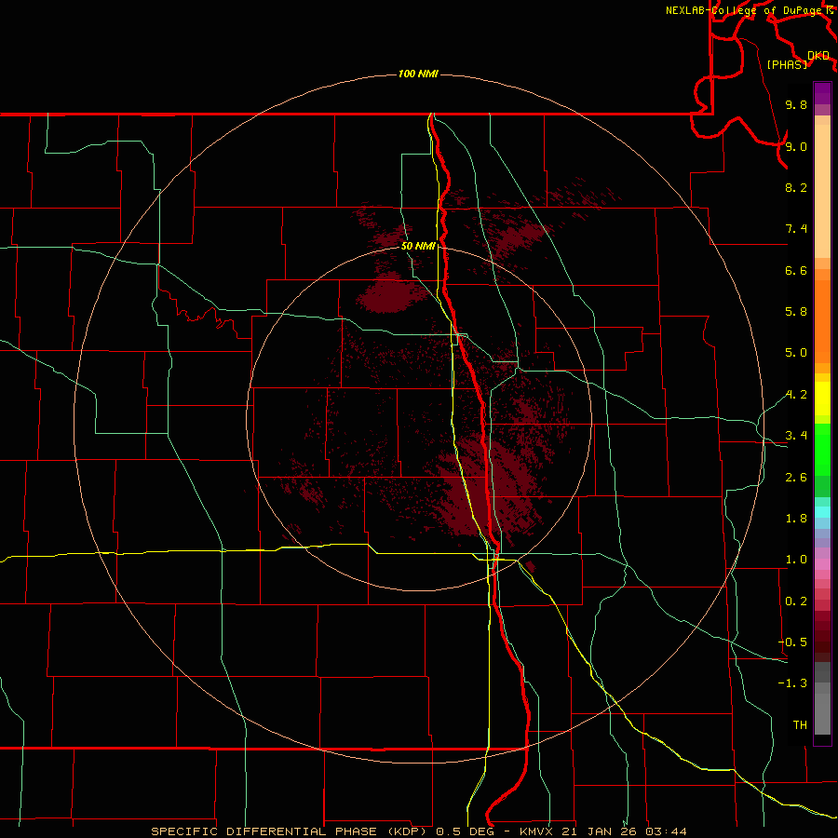Viewport: 838px width, 838px height.
Task: Click the 8.2 color scale value
Action: [x=796, y=187]
